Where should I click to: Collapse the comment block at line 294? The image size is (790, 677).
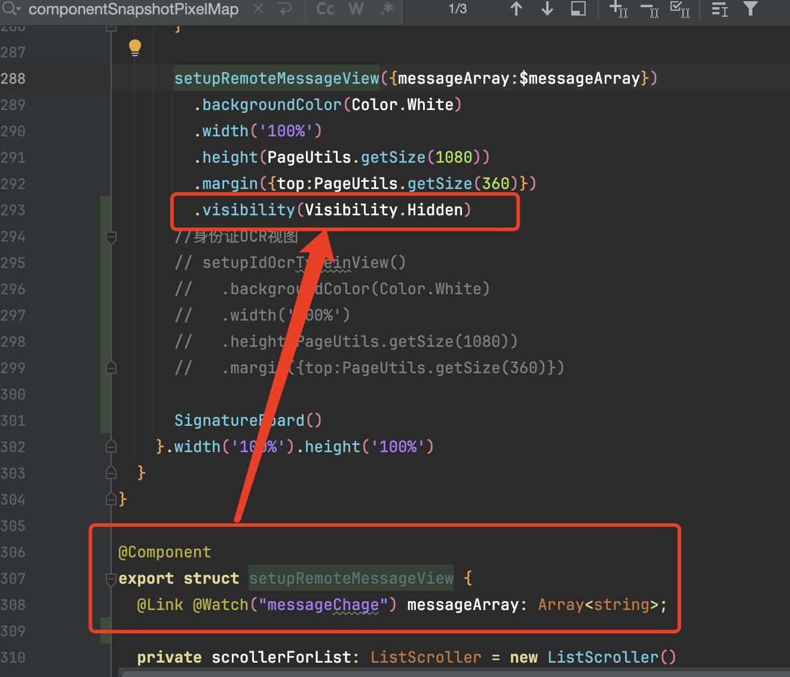111,237
